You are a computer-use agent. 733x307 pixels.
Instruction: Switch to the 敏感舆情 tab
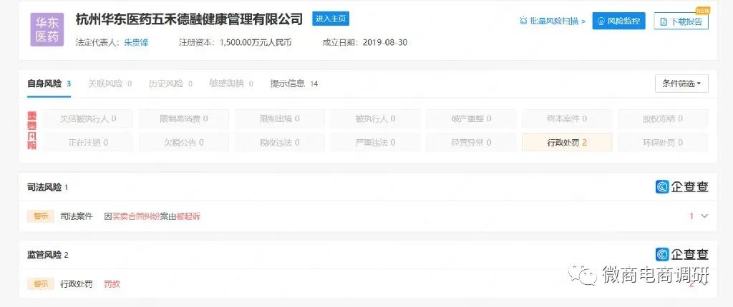pyautogui.click(x=231, y=84)
